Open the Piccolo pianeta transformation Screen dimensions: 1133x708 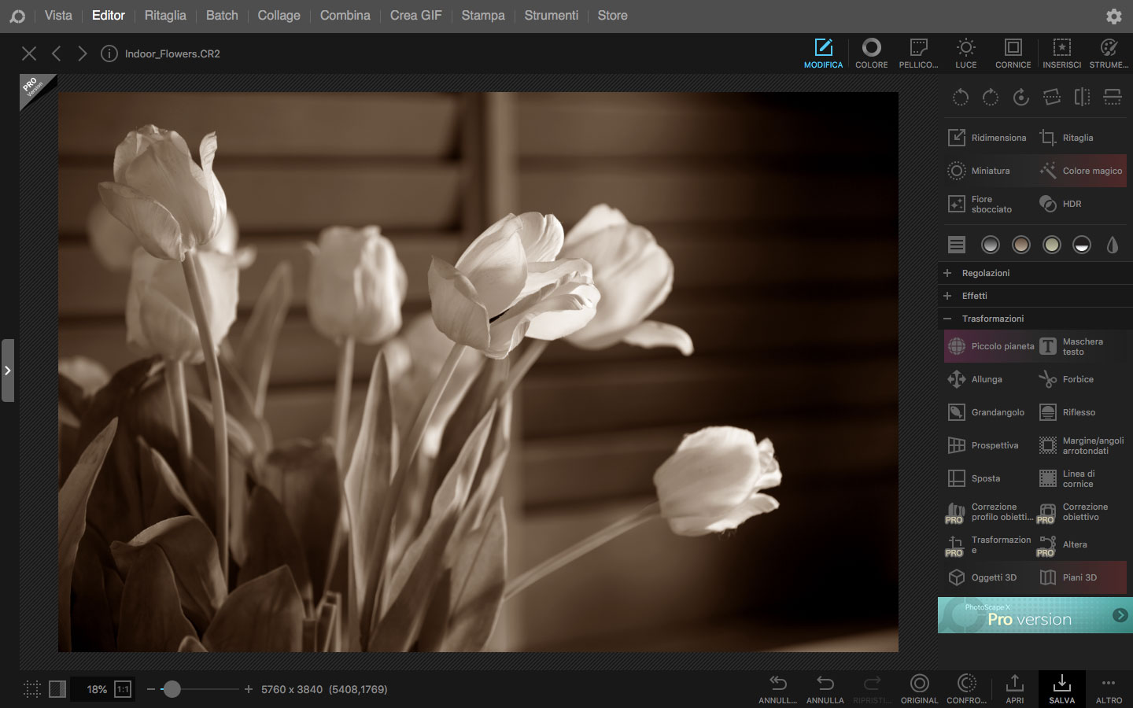990,346
